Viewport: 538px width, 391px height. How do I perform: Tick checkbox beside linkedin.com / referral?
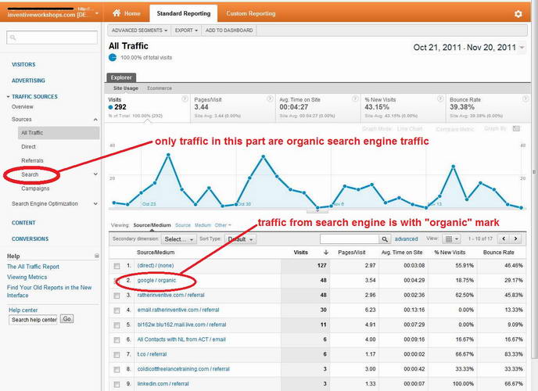coord(117,384)
